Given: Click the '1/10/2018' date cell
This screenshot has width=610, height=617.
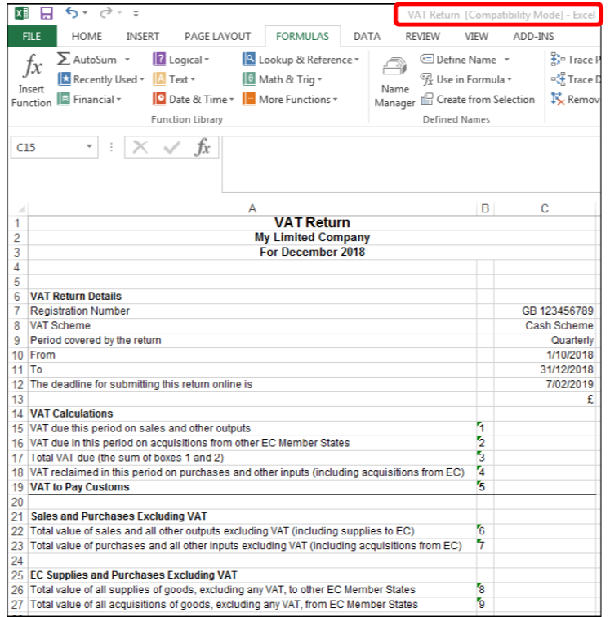Looking at the screenshot, I should click(545, 355).
